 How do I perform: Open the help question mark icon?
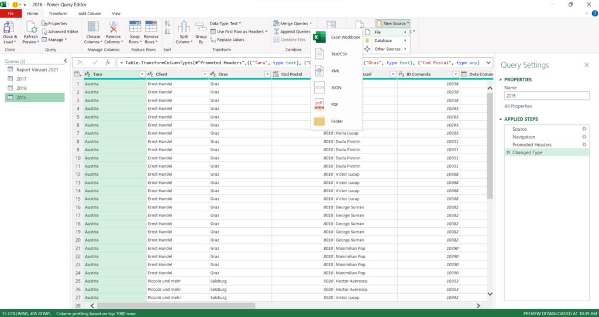(594, 14)
